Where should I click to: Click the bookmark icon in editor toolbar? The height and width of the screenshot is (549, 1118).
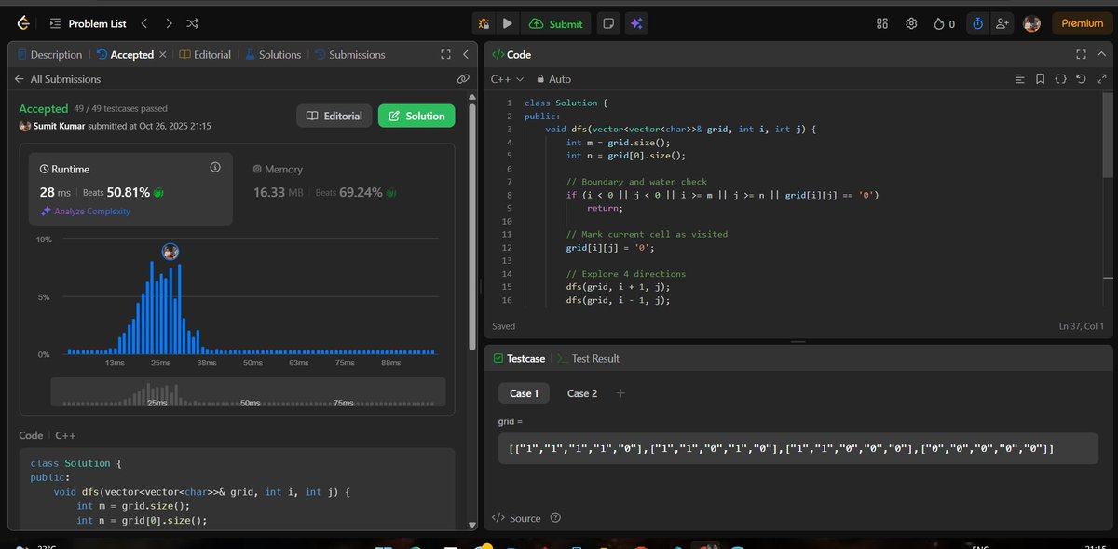pos(1040,79)
